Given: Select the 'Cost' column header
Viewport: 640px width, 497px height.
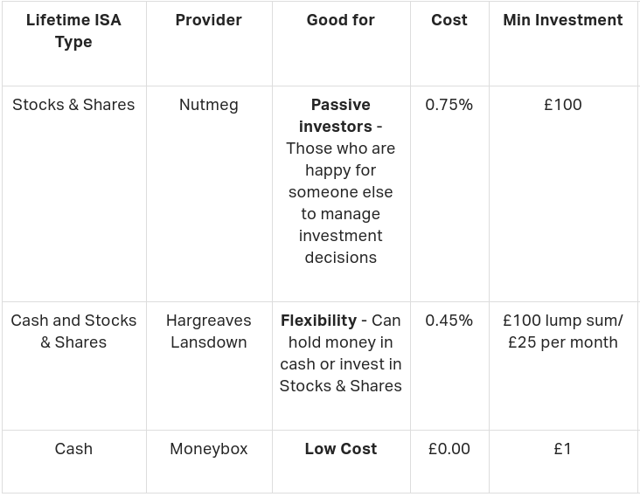Looking at the screenshot, I should [449, 20].
